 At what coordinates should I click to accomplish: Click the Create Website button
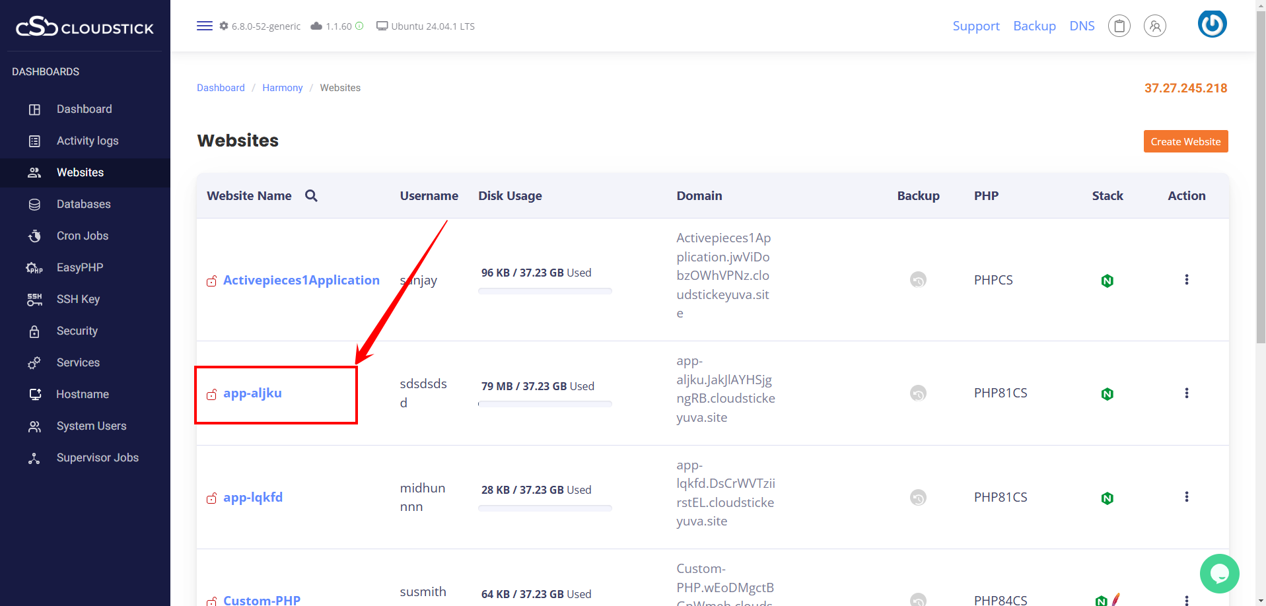click(1185, 142)
